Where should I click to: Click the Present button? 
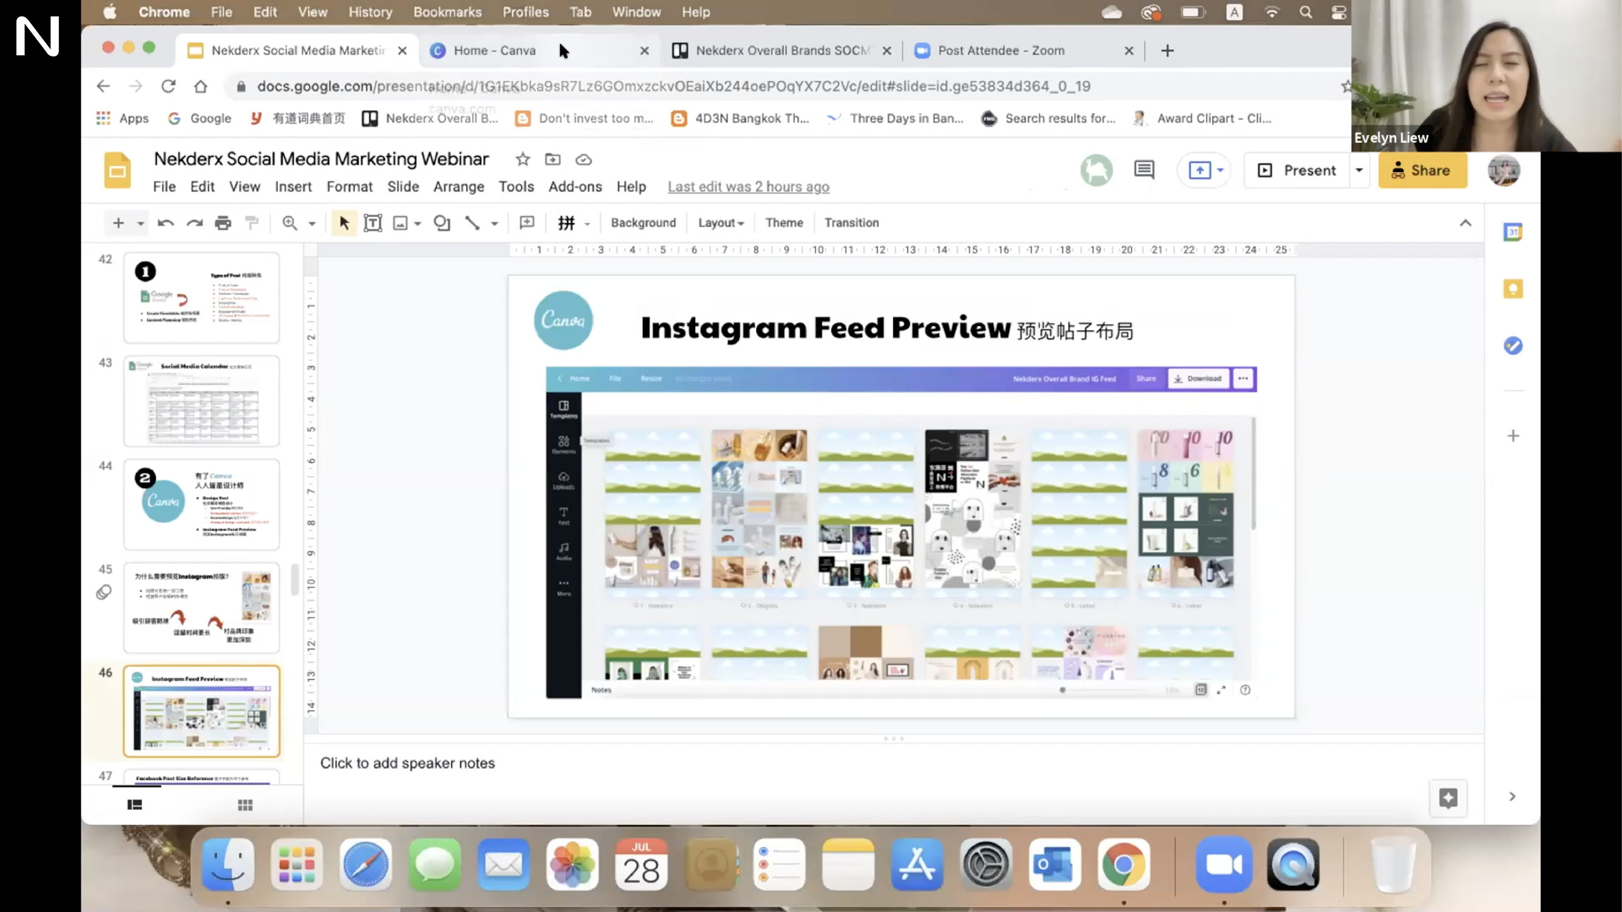click(x=1297, y=170)
